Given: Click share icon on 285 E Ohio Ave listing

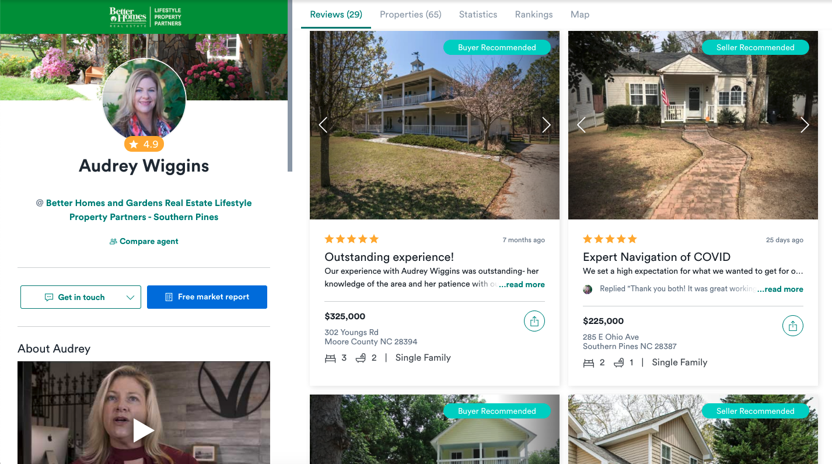Looking at the screenshot, I should [x=792, y=326].
